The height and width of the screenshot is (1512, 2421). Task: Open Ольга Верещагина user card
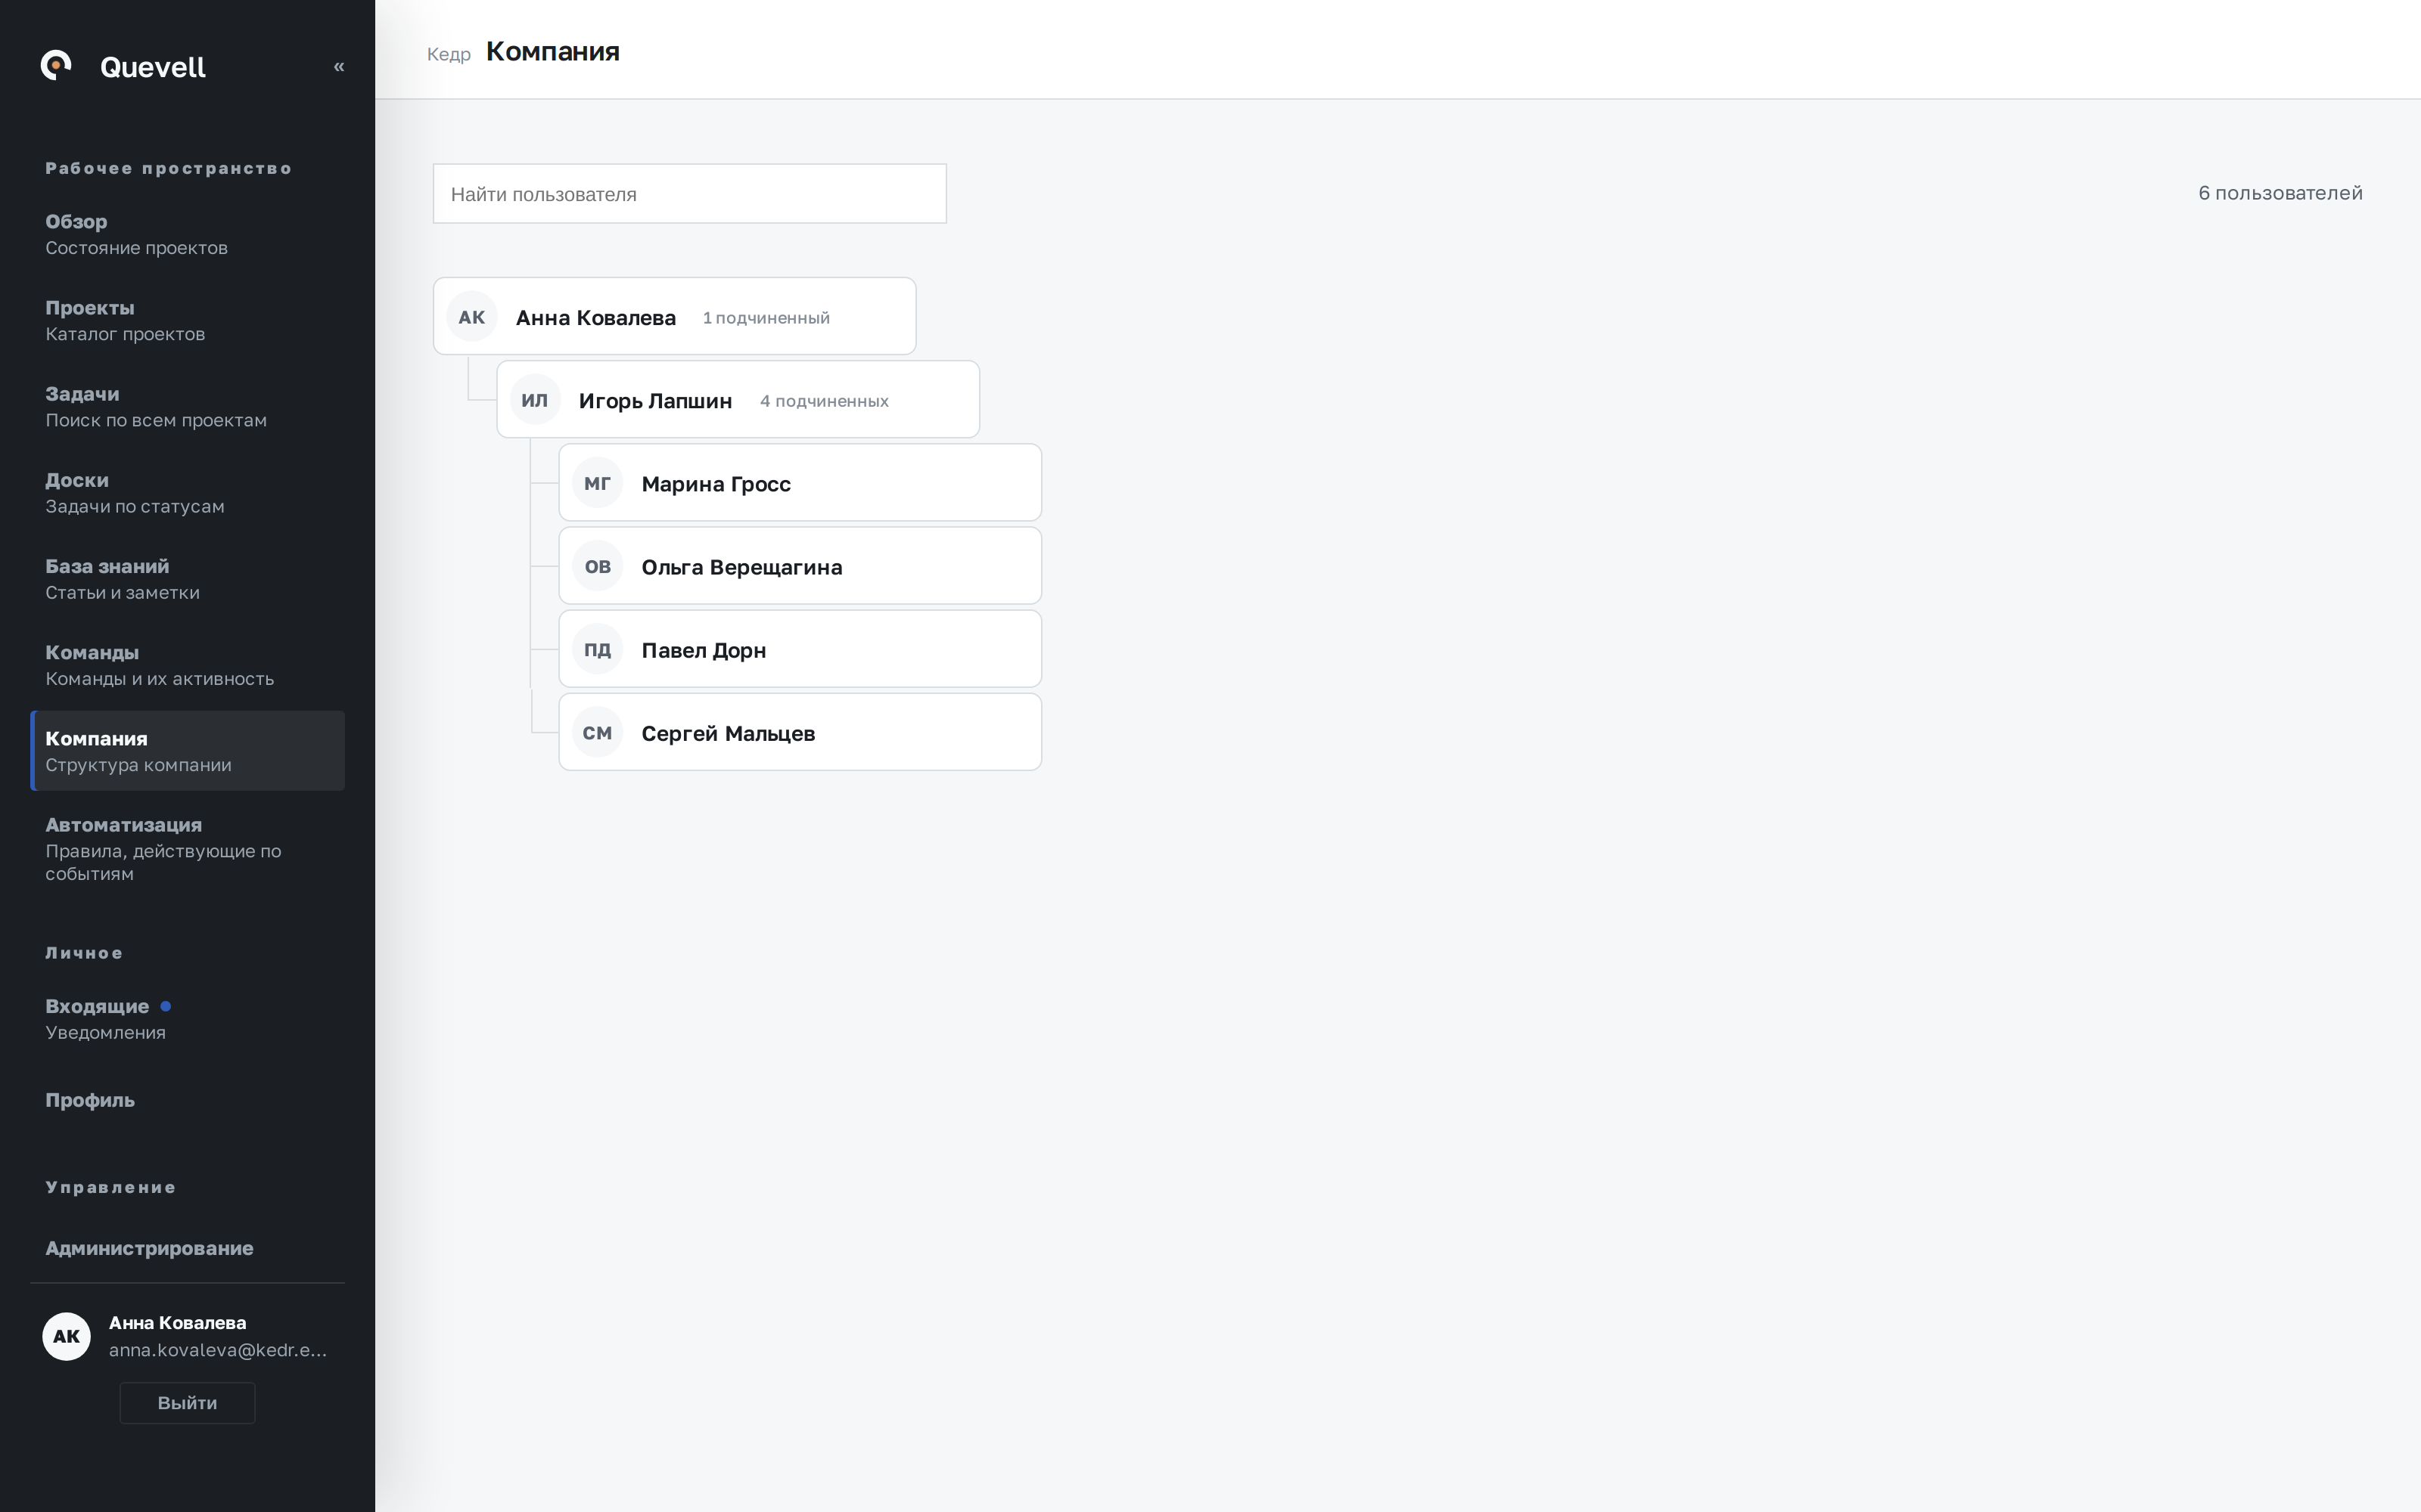click(800, 566)
